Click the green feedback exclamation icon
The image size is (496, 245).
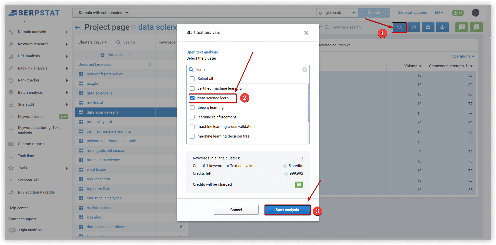click(x=462, y=28)
